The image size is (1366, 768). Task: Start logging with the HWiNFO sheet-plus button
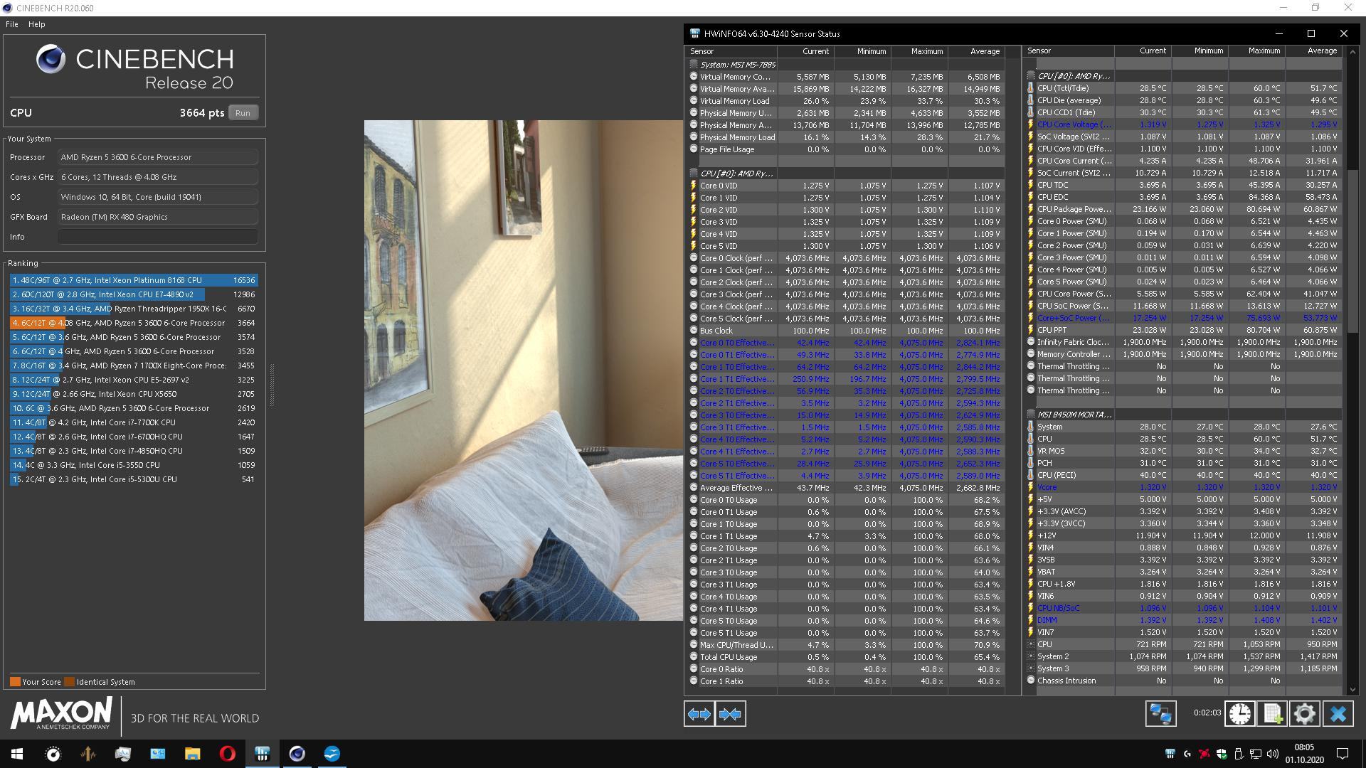(x=1272, y=714)
